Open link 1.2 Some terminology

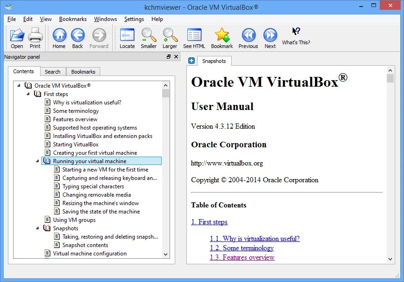(x=242, y=248)
